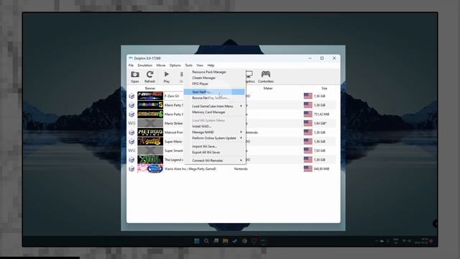Screen dimensions: 460x259
Task: Sort by the Size column header
Action: [x=324, y=88]
